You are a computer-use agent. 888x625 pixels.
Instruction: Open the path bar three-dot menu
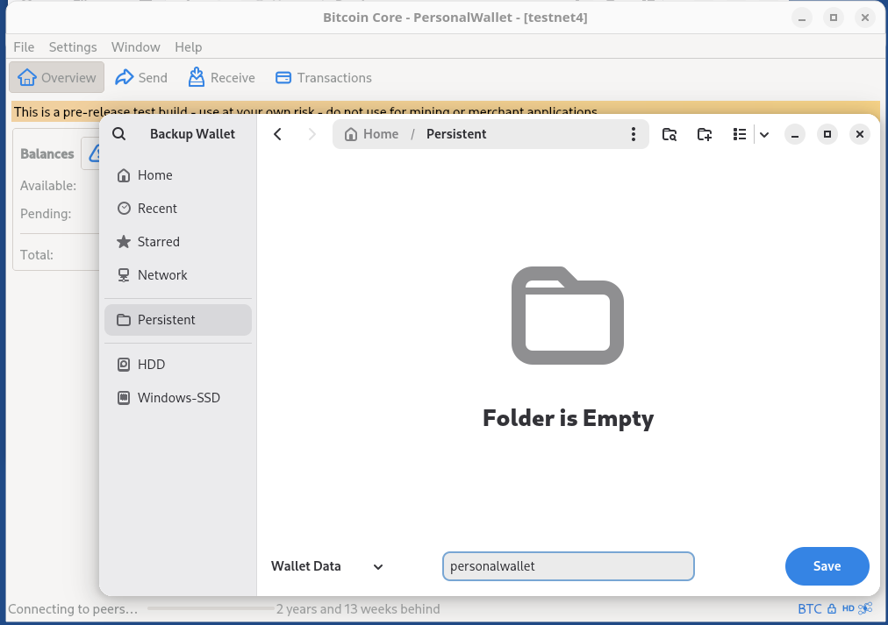[634, 134]
